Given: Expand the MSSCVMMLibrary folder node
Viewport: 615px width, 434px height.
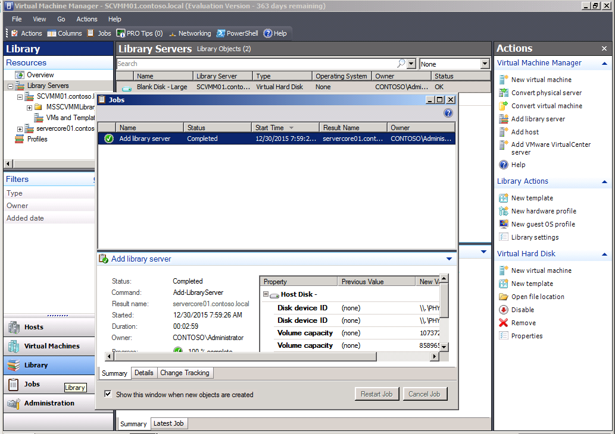Looking at the screenshot, I should click(29, 108).
